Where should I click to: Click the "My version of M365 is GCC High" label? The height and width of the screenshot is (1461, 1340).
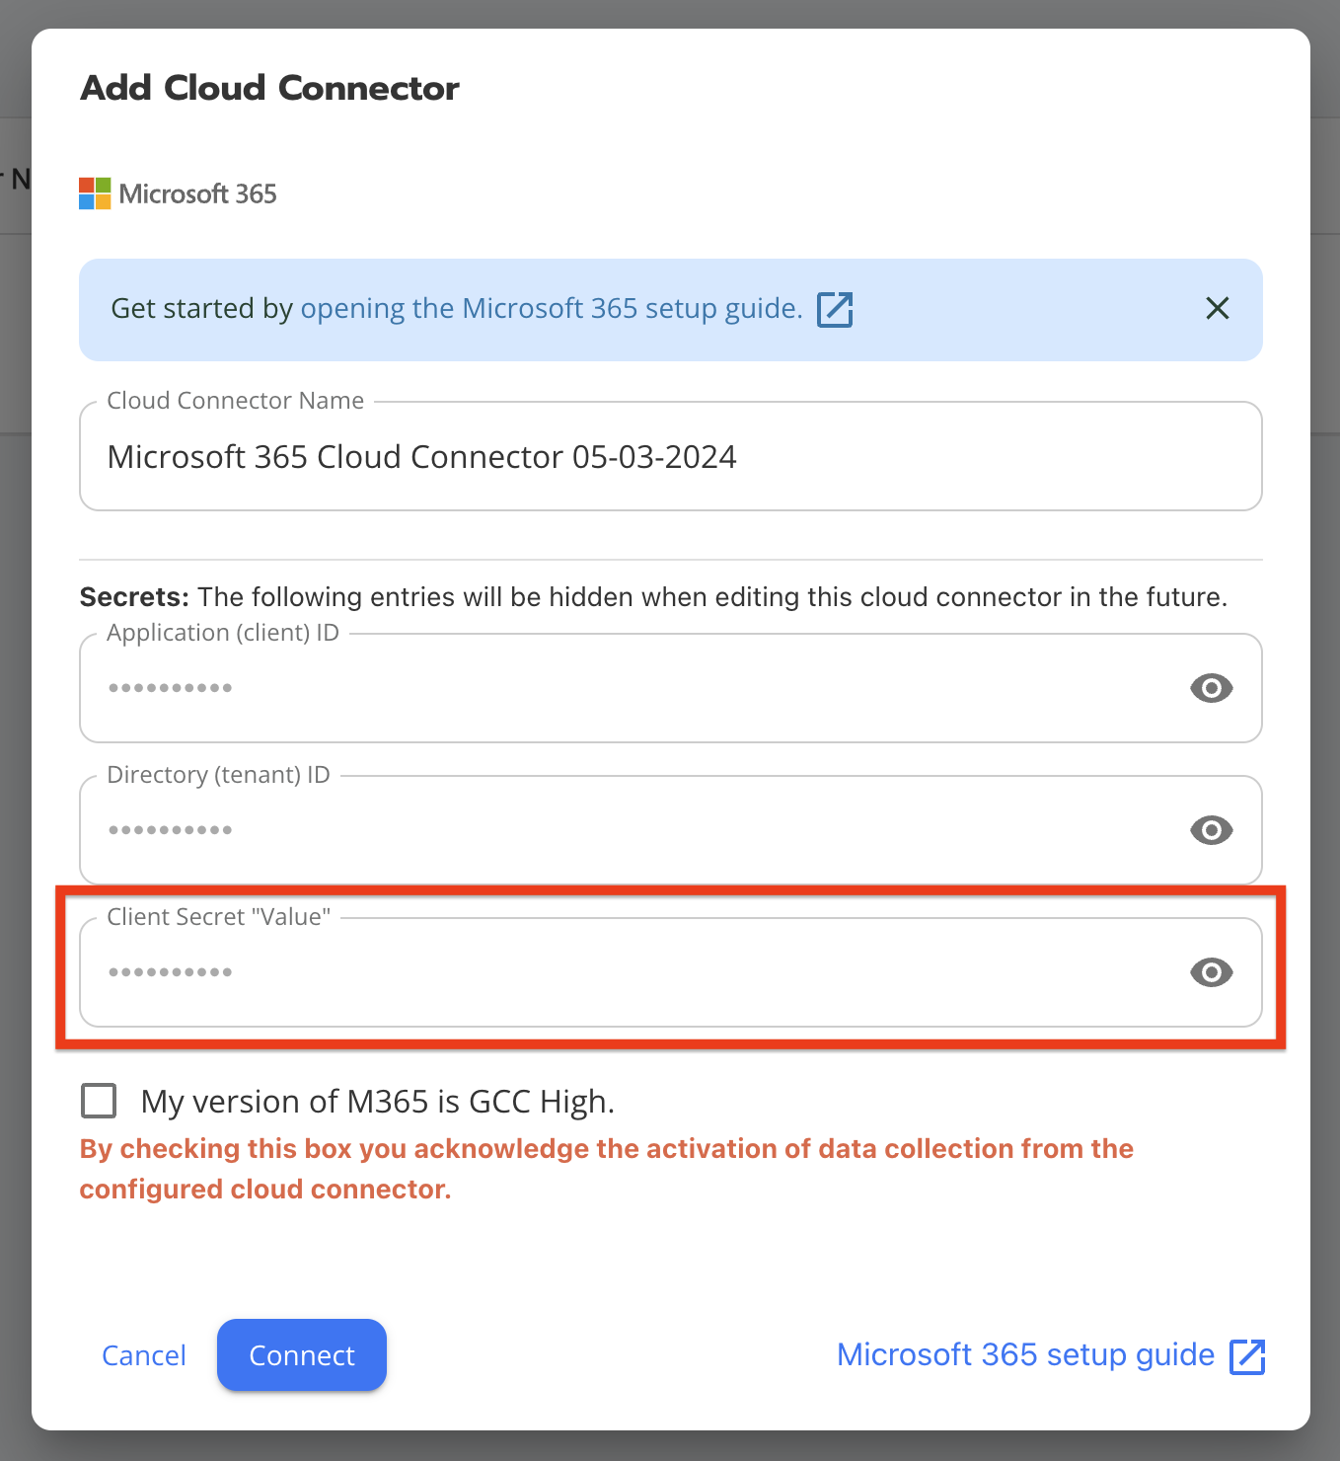coord(378,1102)
